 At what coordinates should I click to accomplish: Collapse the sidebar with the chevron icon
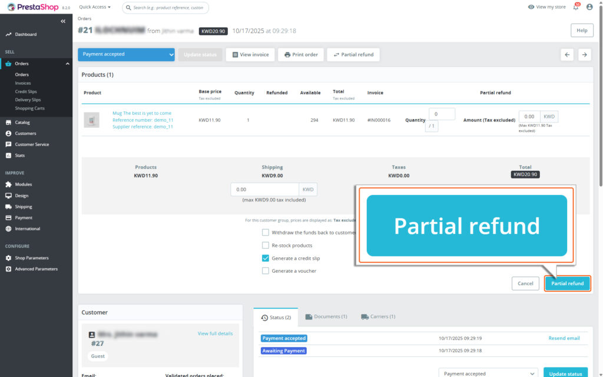tap(63, 21)
